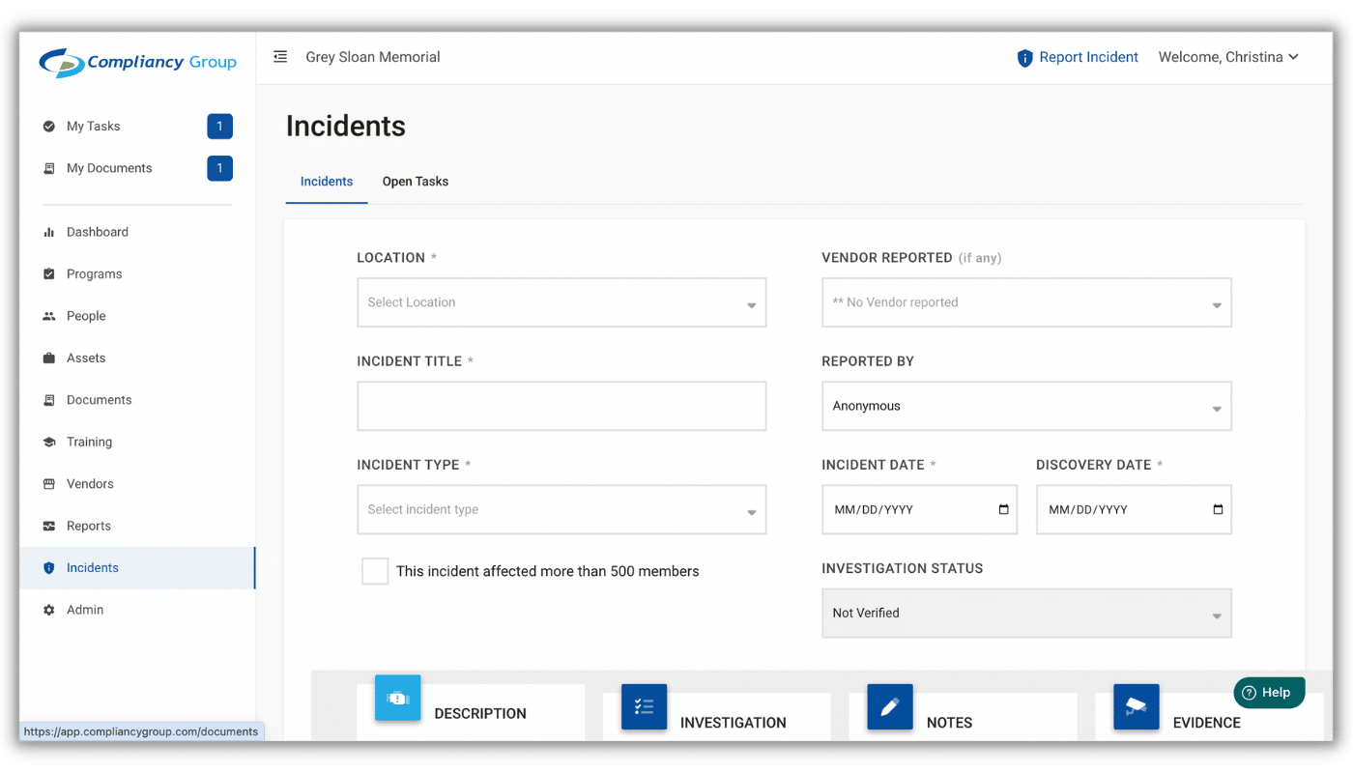1353x773 pixels.
Task: Collapse the sidebar with the menu icon
Action: click(x=280, y=56)
